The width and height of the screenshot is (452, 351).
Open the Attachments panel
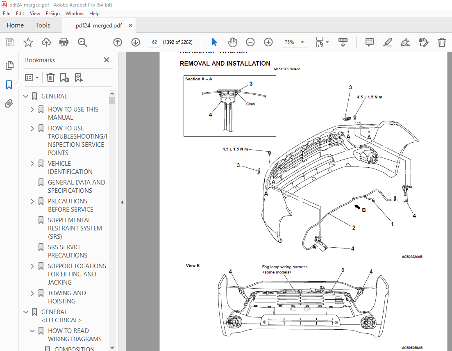(x=9, y=103)
